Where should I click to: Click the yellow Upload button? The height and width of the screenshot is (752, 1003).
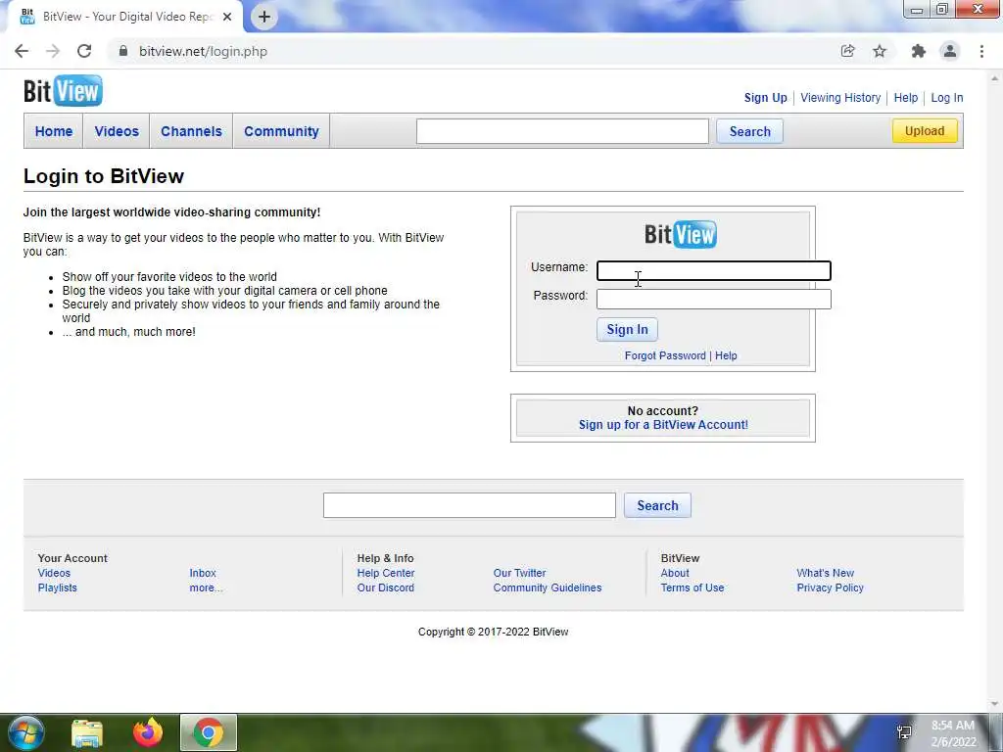(925, 131)
